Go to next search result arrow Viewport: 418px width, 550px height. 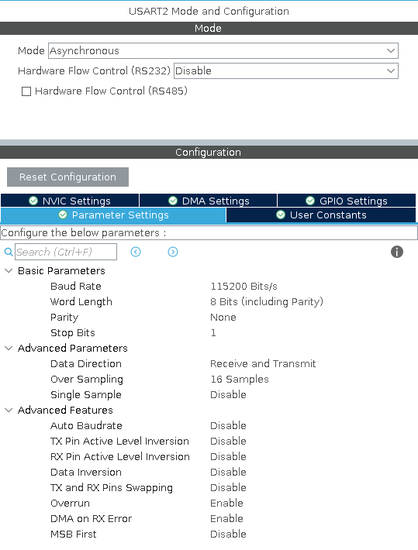(x=173, y=252)
